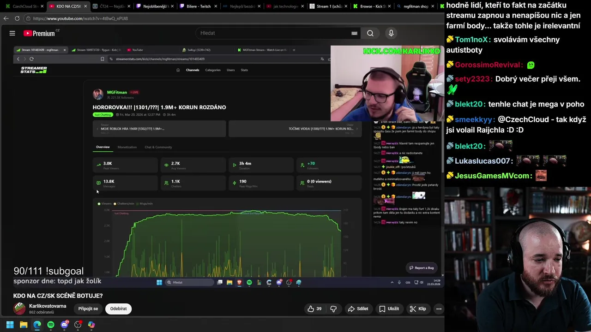Close the Biliere - Twitch tab
Image resolution: width=591 pixels, height=332 pixels.
click(x=216, y=6)
